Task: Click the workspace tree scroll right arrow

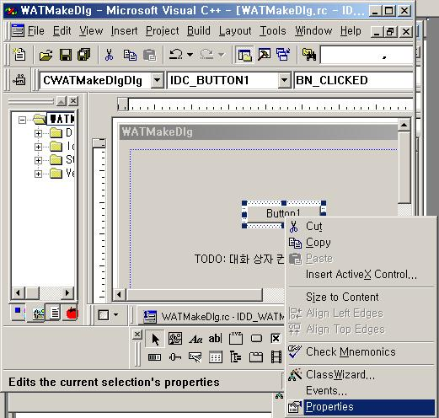Action: click(x=67, y=293)
